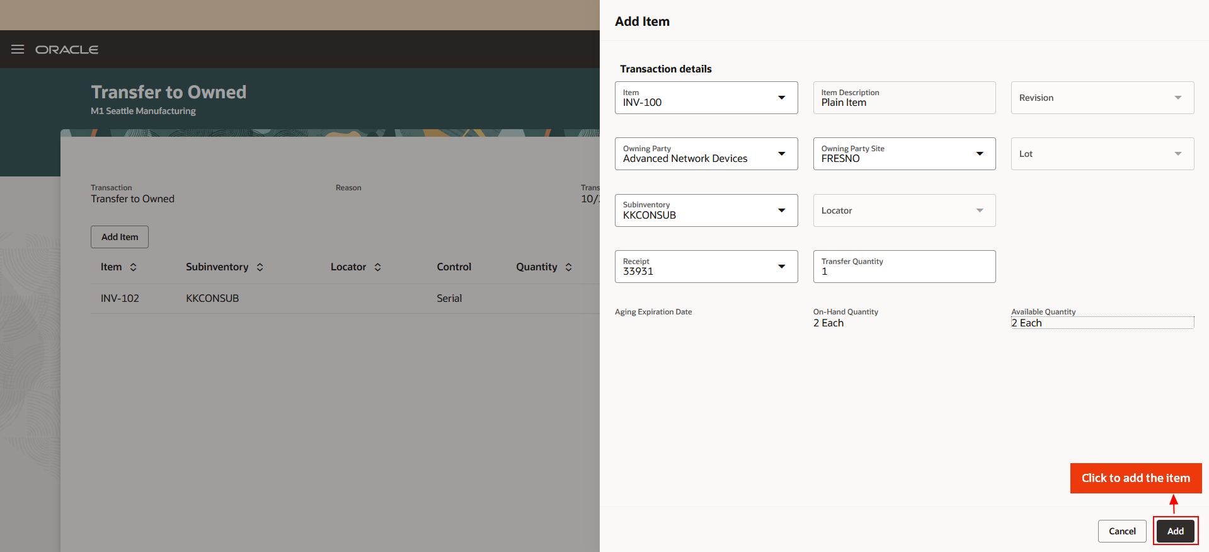Click KKCONSUB in the table row
This screenshot has width=1209, height=552.
[x=212, y=299]
